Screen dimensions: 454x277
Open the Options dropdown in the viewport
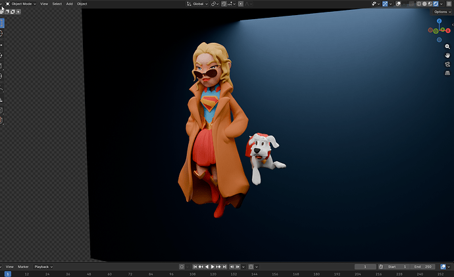click(x=442, y=12)
